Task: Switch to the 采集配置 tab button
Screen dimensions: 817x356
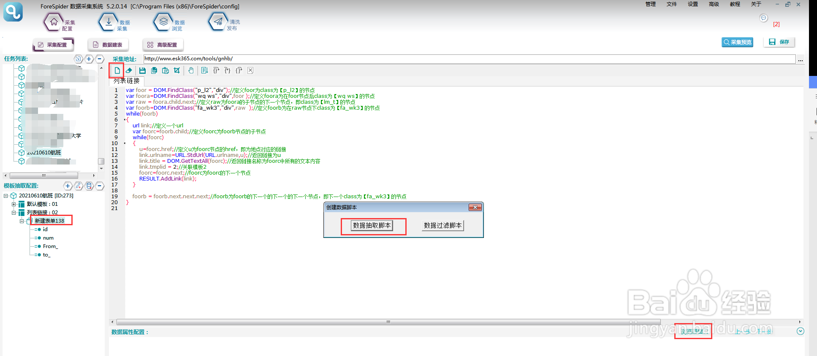Action: [53, 45]
